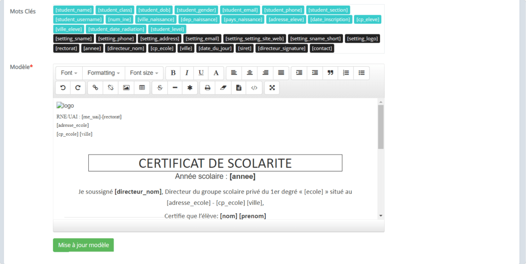Insert [student_level] keyword tag
Screen dimensions: 526x264
[x=167, y=29]
